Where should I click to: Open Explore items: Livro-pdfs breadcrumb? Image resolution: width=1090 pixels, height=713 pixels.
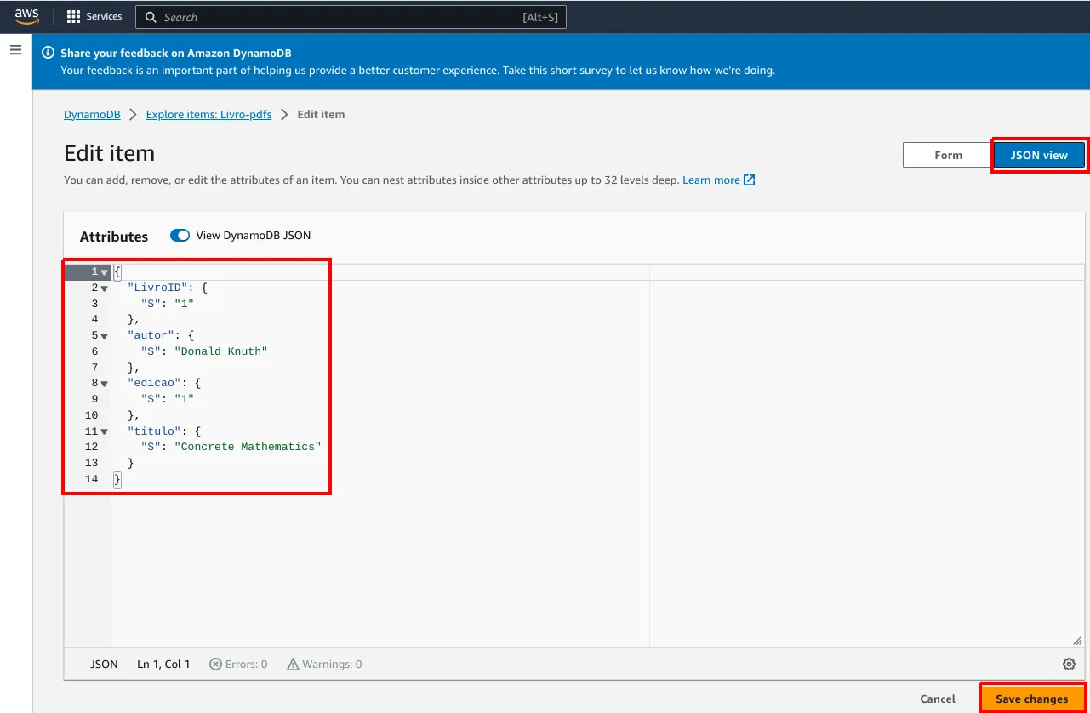209,114
